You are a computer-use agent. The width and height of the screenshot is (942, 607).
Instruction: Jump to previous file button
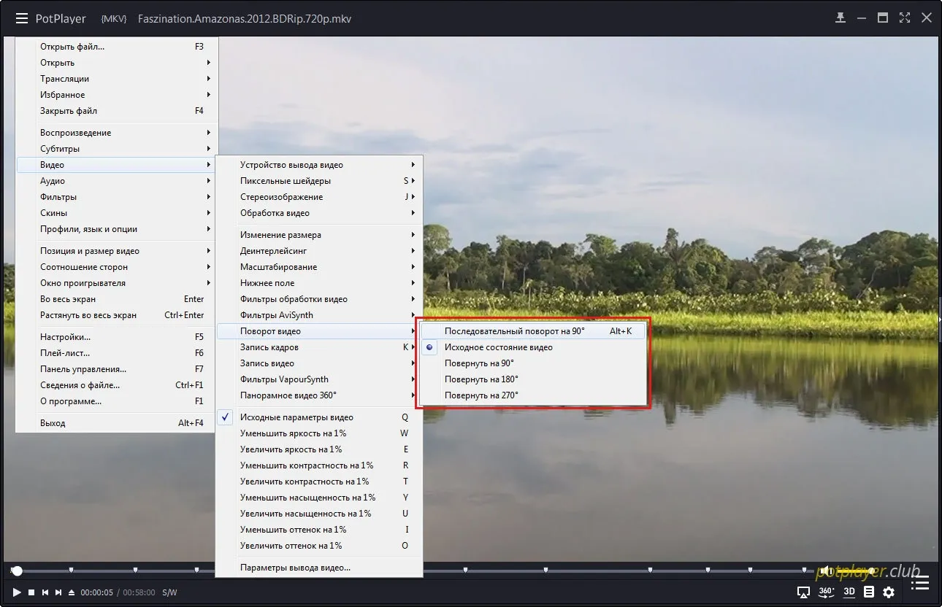click(45, 592)
